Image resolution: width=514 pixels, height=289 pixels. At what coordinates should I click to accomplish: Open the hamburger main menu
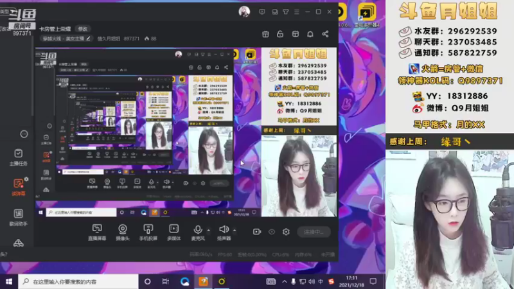297,12
